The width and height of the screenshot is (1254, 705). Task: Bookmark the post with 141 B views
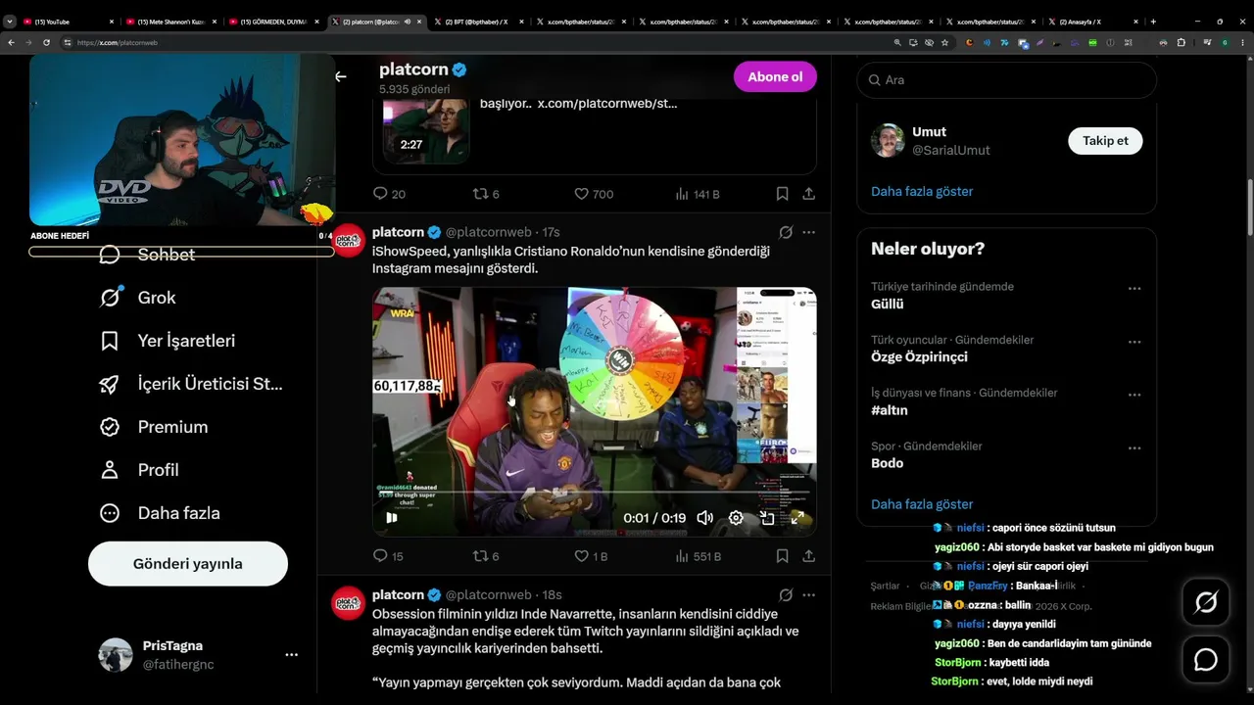(x=782, y=194)
